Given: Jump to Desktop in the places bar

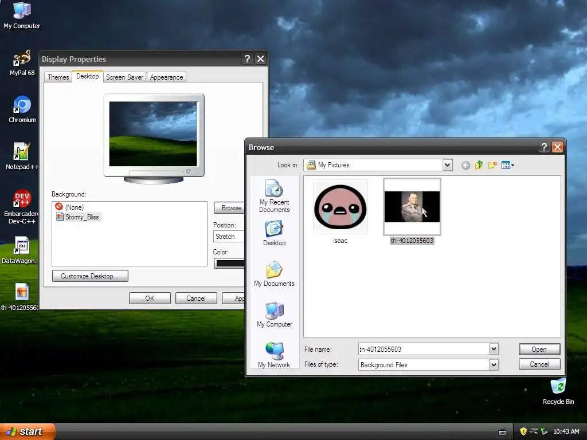Looking at the screenshot, I should tap(274, 234).
